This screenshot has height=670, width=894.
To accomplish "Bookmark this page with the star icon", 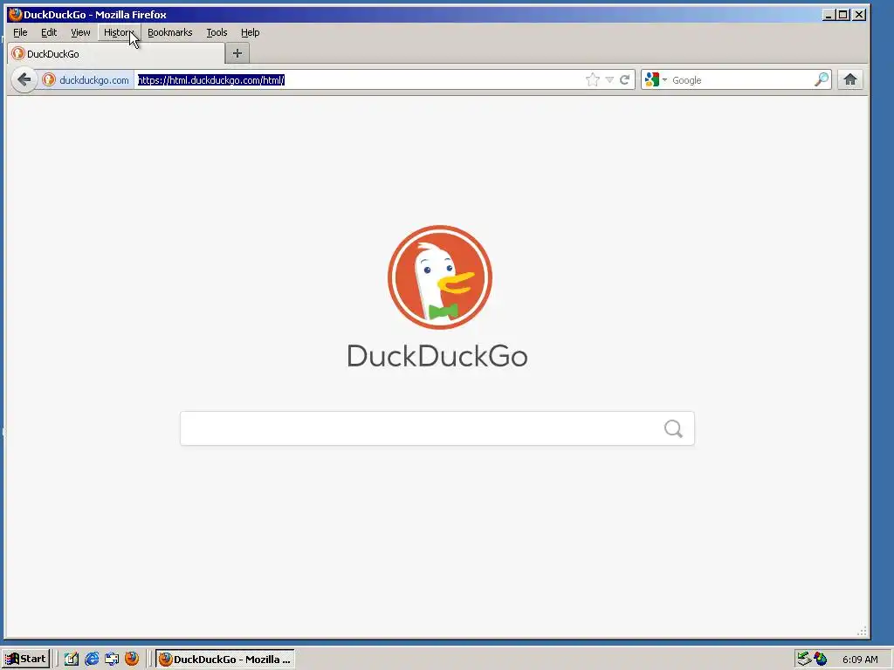I will tap(593, 79).
